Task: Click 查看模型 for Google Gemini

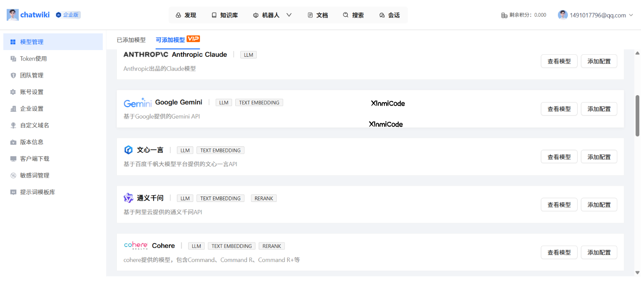Action: point(559,108)
